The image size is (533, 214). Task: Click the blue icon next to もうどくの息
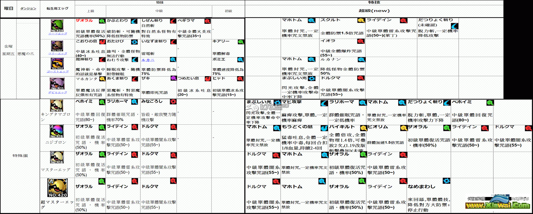[324, 128]
